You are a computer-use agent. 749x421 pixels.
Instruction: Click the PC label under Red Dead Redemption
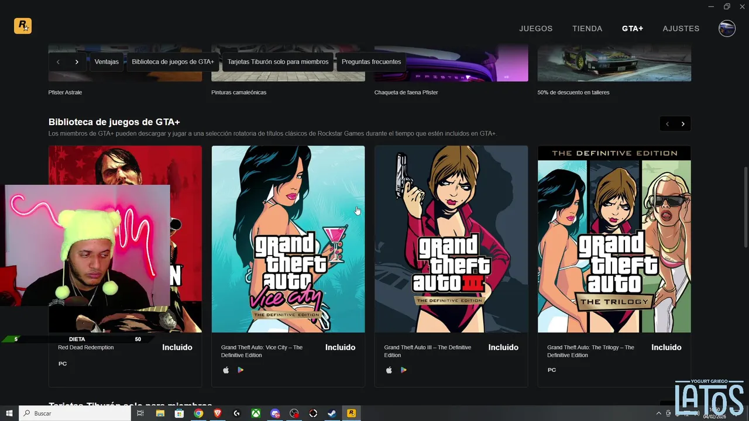pyautogui.click(x=63, y=364)
